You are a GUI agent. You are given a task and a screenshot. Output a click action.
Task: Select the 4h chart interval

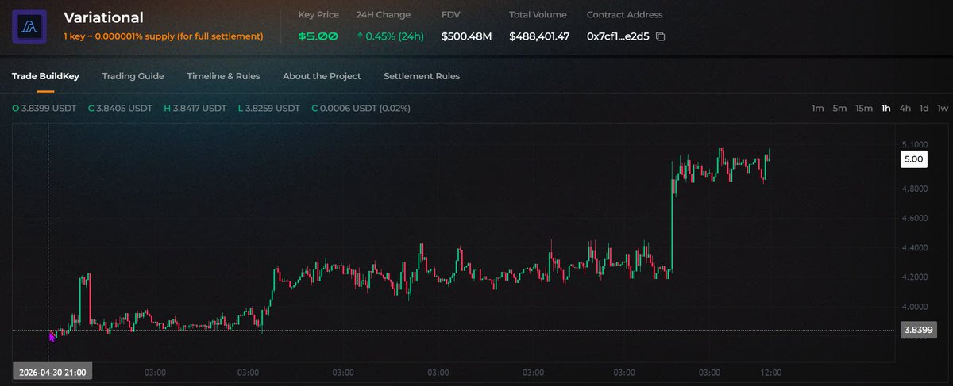coord(905,109)
